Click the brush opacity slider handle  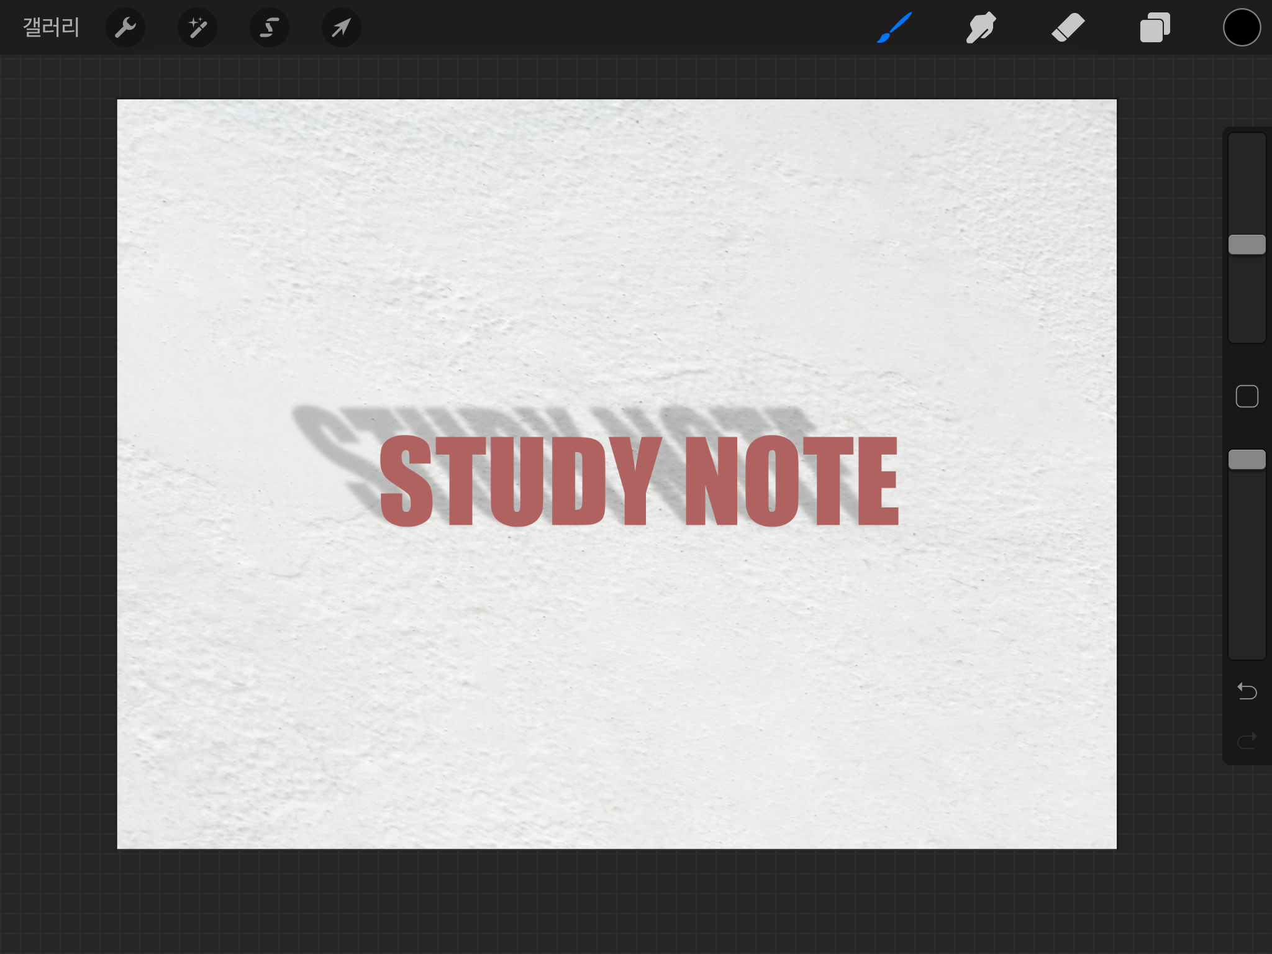coord(1247,460)
